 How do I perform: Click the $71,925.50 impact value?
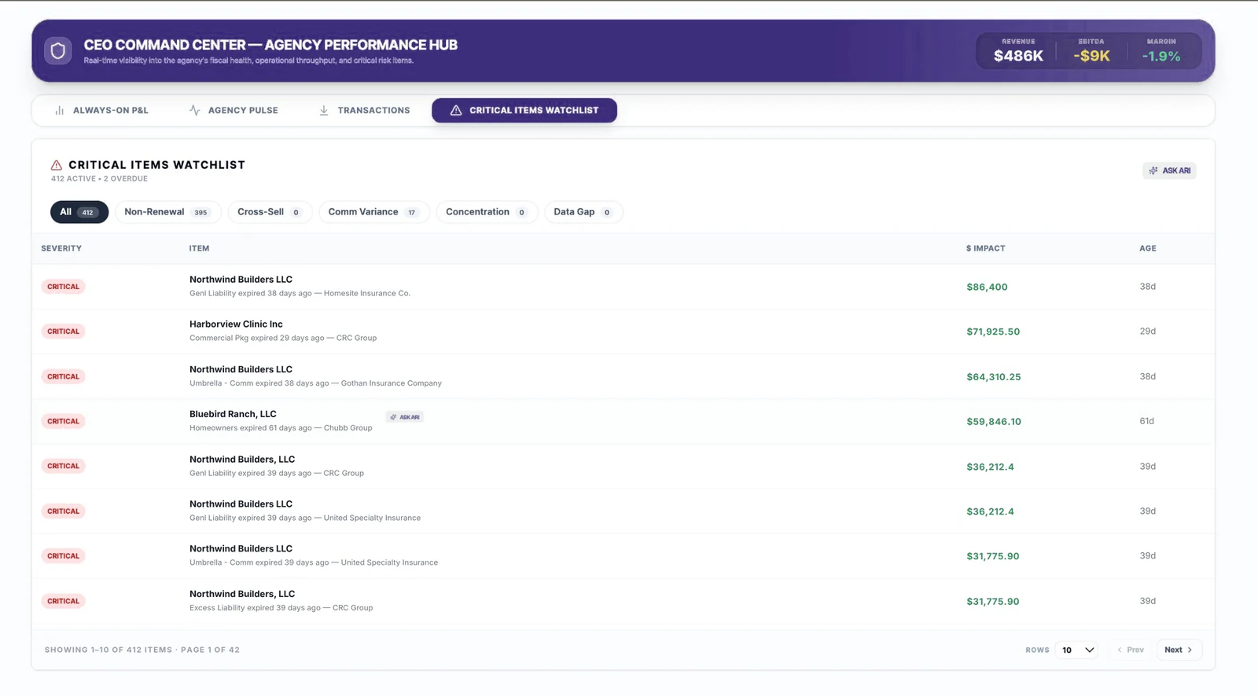[993, 332]
